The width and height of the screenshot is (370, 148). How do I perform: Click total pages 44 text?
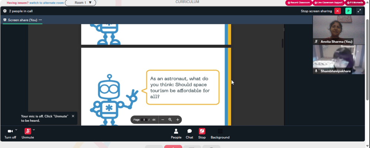click(154, 120)
